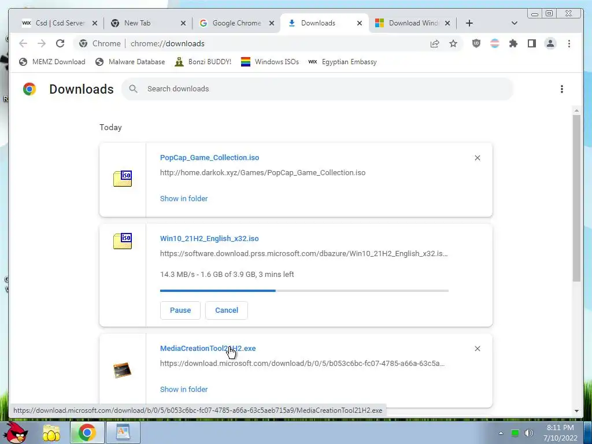Click the Search downloads field
The height and width of the screenshot is (444, 592).
tap(317, 89)
